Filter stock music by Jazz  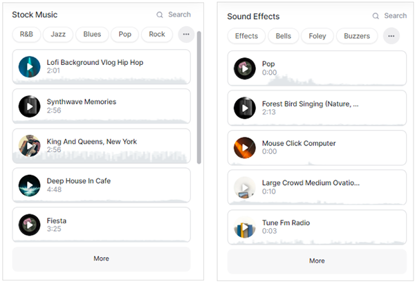[58, 34]
